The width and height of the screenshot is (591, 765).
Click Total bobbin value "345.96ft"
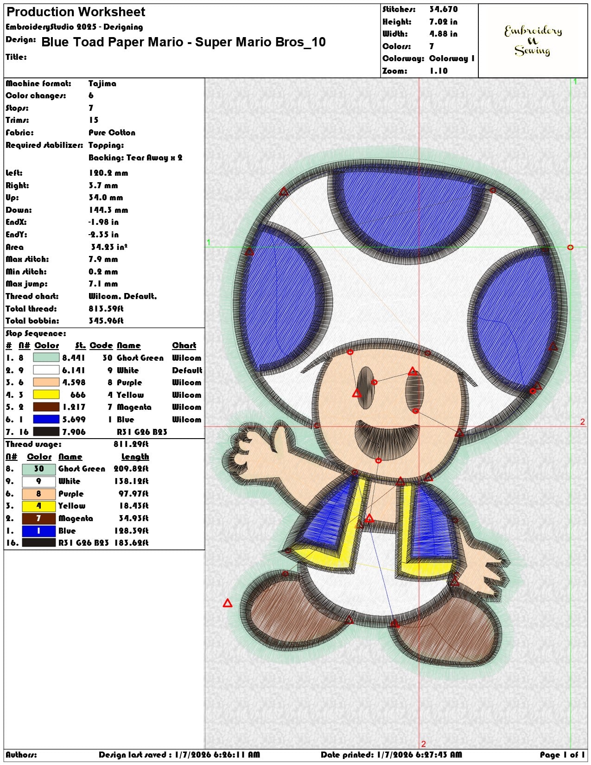coord(106,321)
